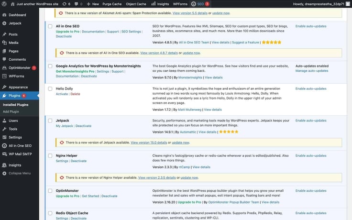Open the updates icon showing 6

coord(65,4)
